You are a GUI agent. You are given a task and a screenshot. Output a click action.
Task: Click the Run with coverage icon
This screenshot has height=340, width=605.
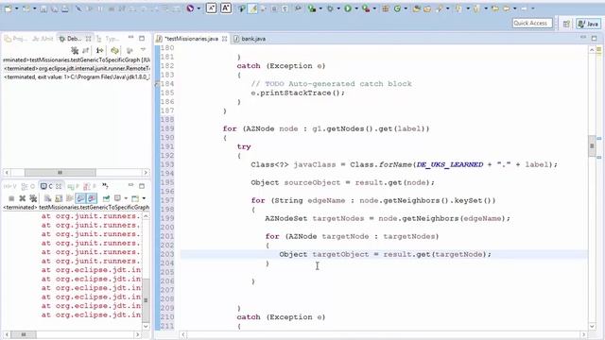click(311, 8)
